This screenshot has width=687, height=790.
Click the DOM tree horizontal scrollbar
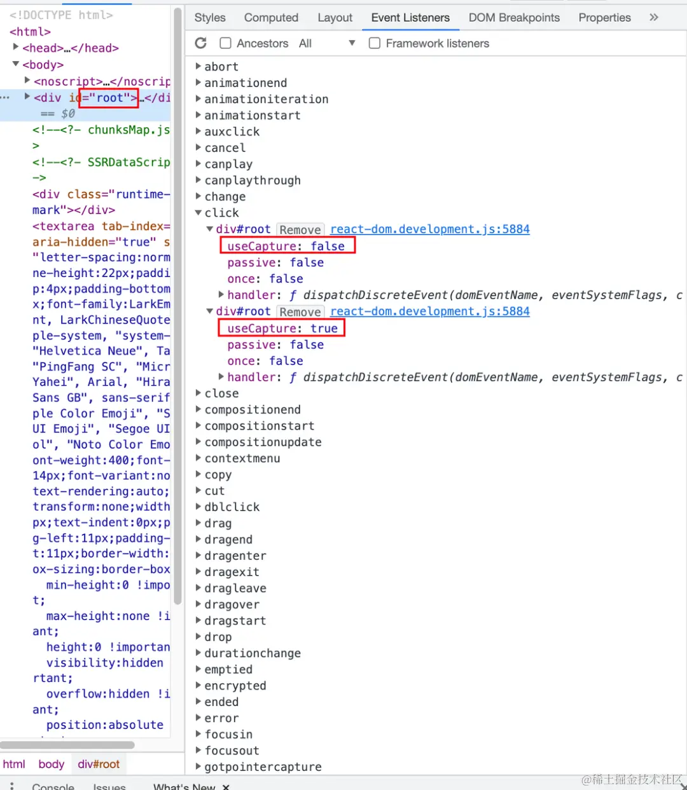tap(67, 745)
